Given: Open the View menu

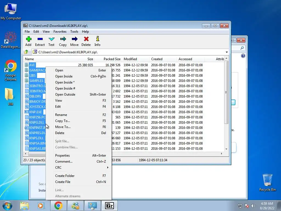Looking at the screenshot, I should [46, 32].
